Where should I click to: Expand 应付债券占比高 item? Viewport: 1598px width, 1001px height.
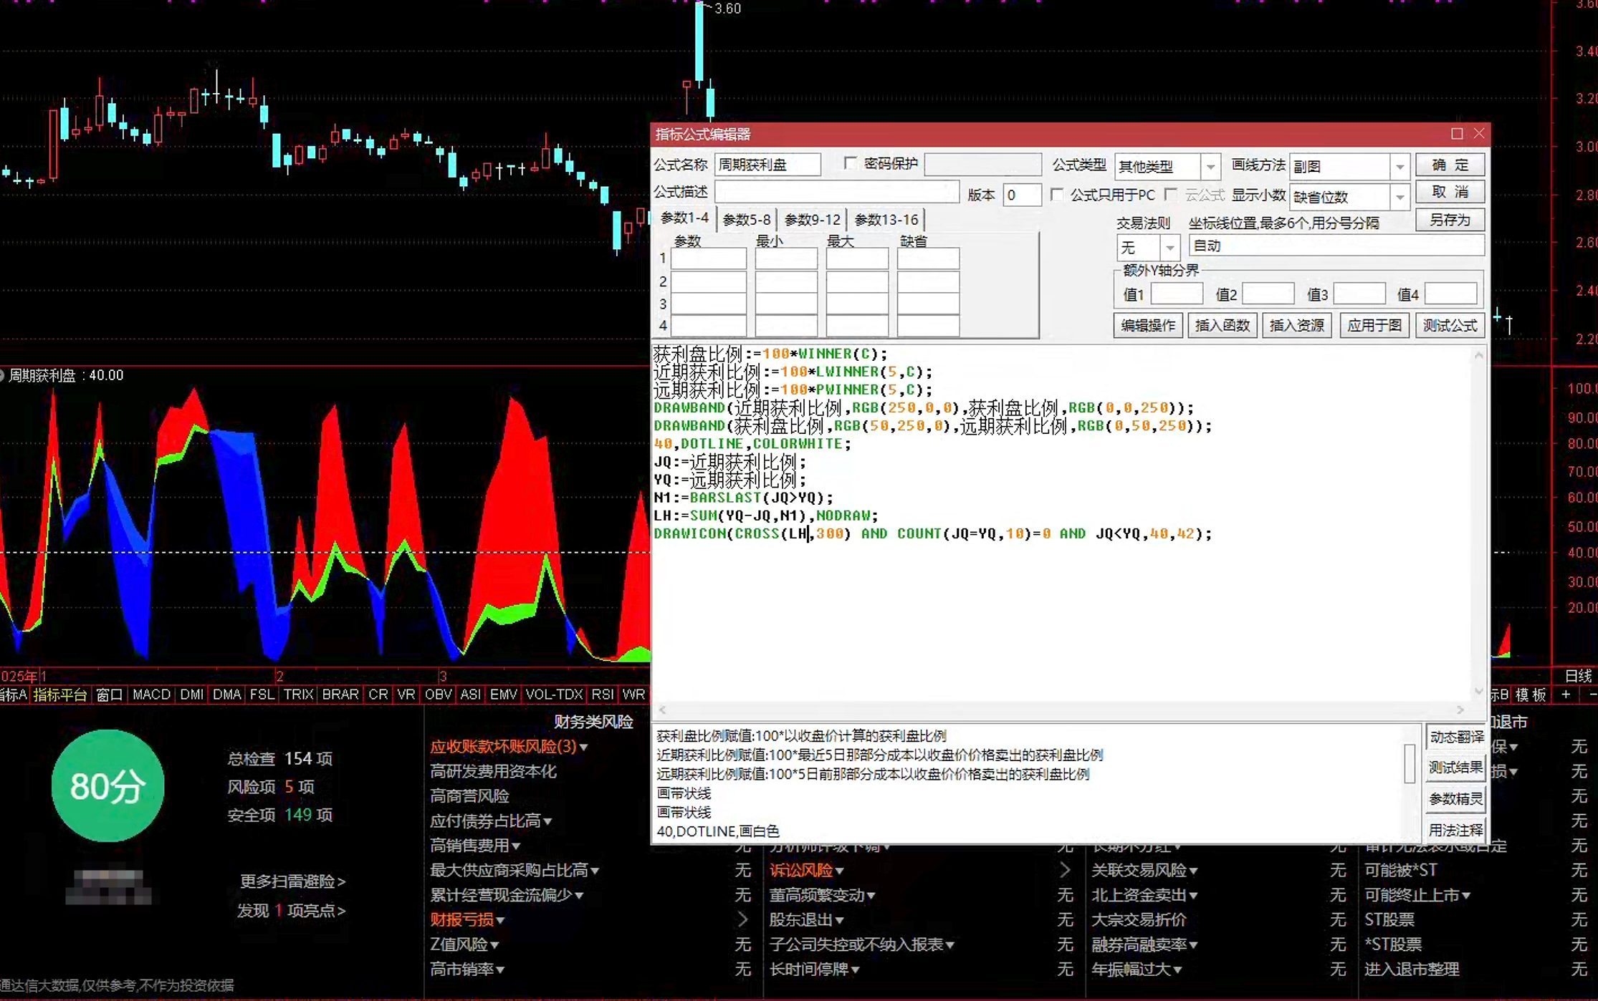(x=547, y=822)
